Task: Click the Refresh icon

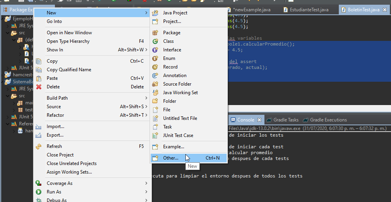Action: [39, 146]
